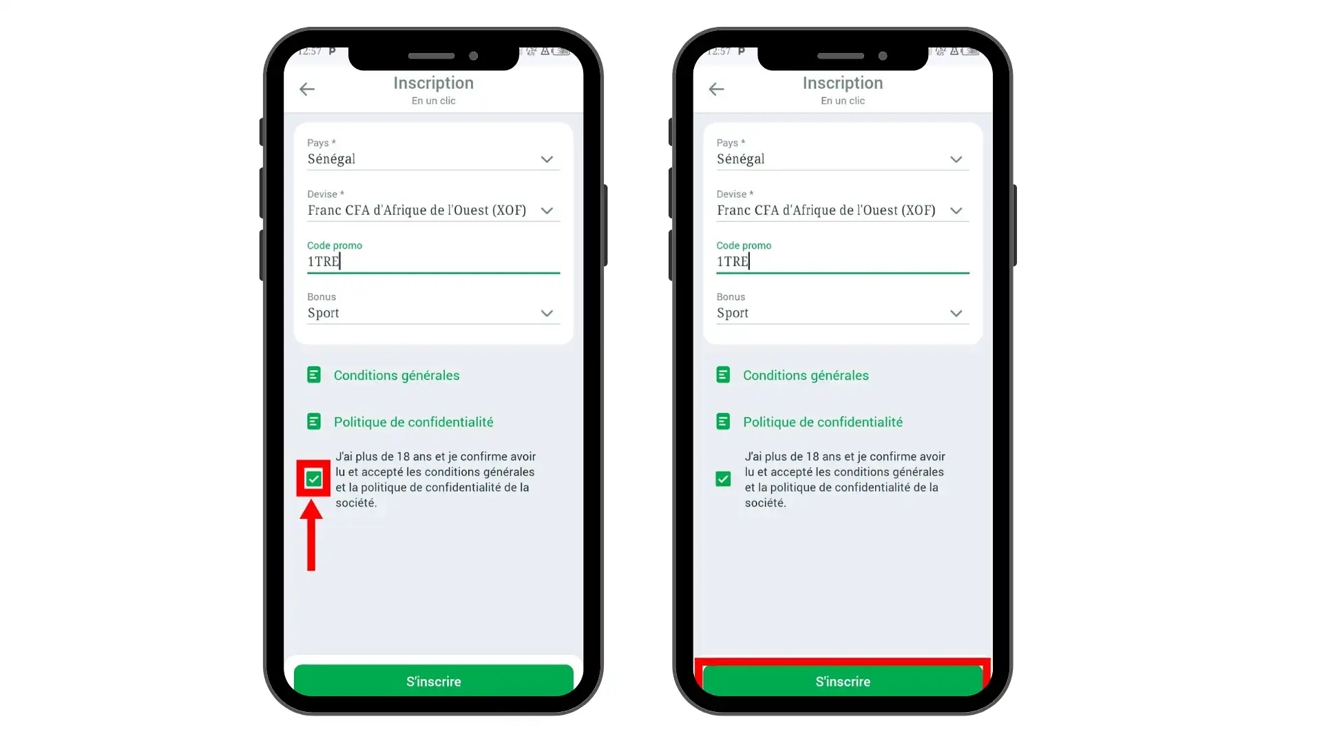The width and height of the screenshot is (1322, 743).
Task: Select the Code promo input field
Action: pyautogui.click(x=433, y=262)
